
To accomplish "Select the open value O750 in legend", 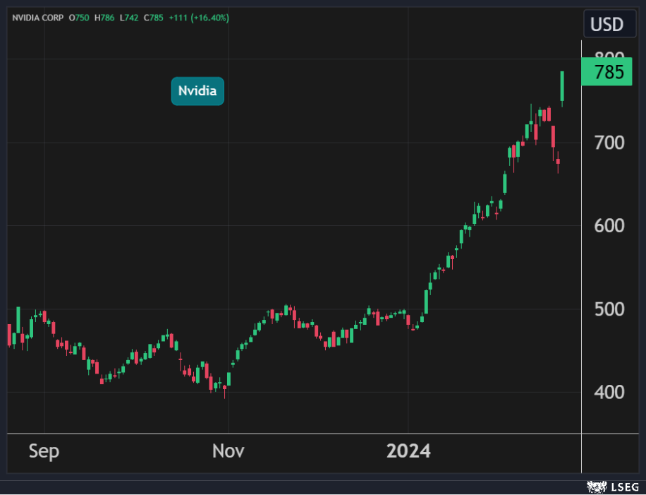I will (78, 18).
